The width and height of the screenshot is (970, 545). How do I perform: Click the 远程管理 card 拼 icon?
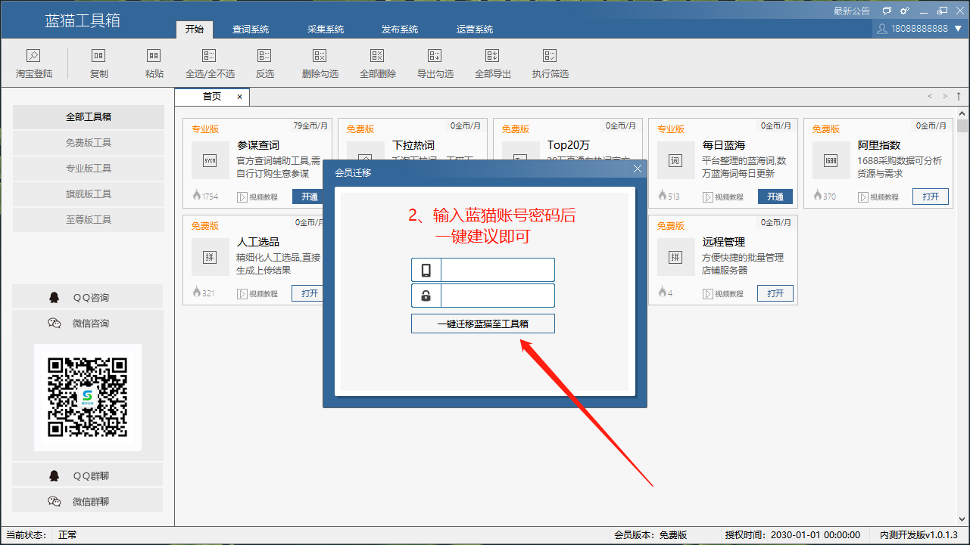pos(675,257)
